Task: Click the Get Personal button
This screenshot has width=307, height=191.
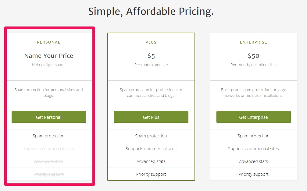Action: coord(49,117)
